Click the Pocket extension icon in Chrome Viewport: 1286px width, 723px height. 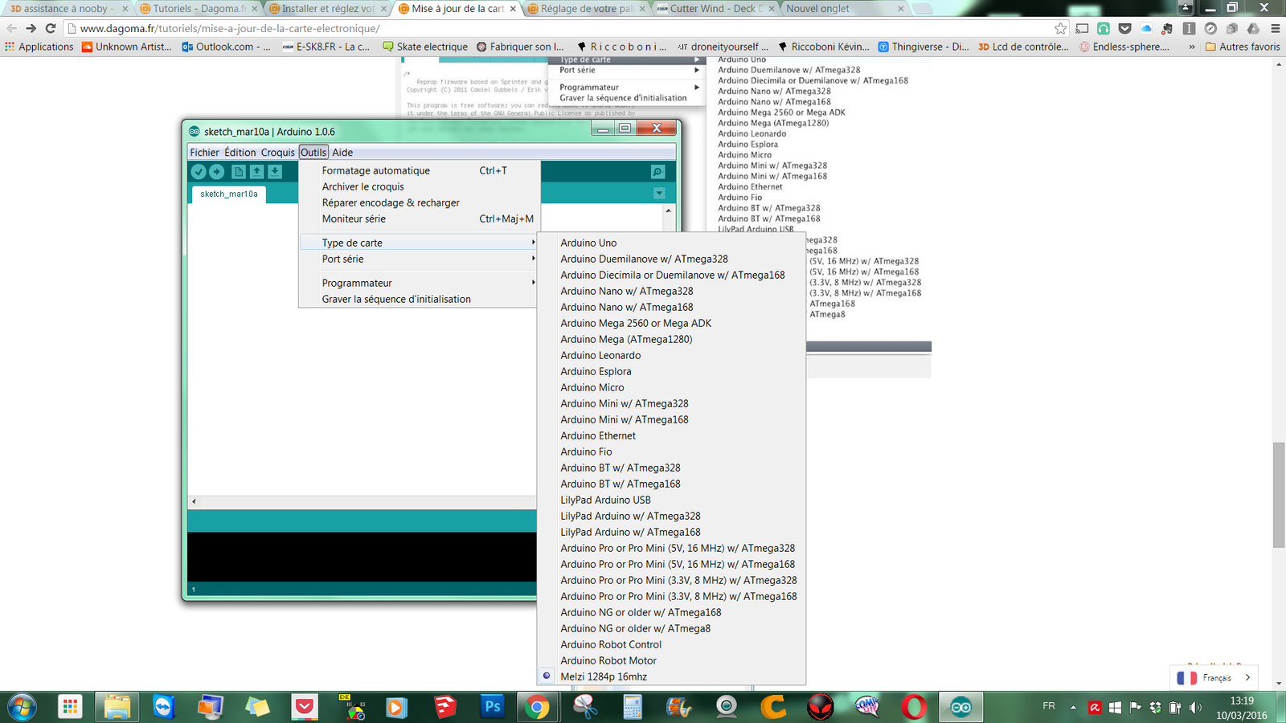[x=1125, y=28]
